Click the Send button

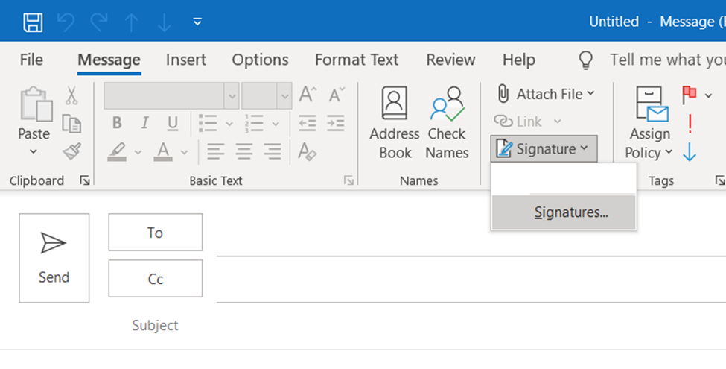tap(54, 258)
